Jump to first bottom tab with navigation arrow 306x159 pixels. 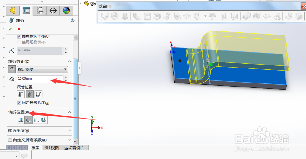click(x=9, y=147)
